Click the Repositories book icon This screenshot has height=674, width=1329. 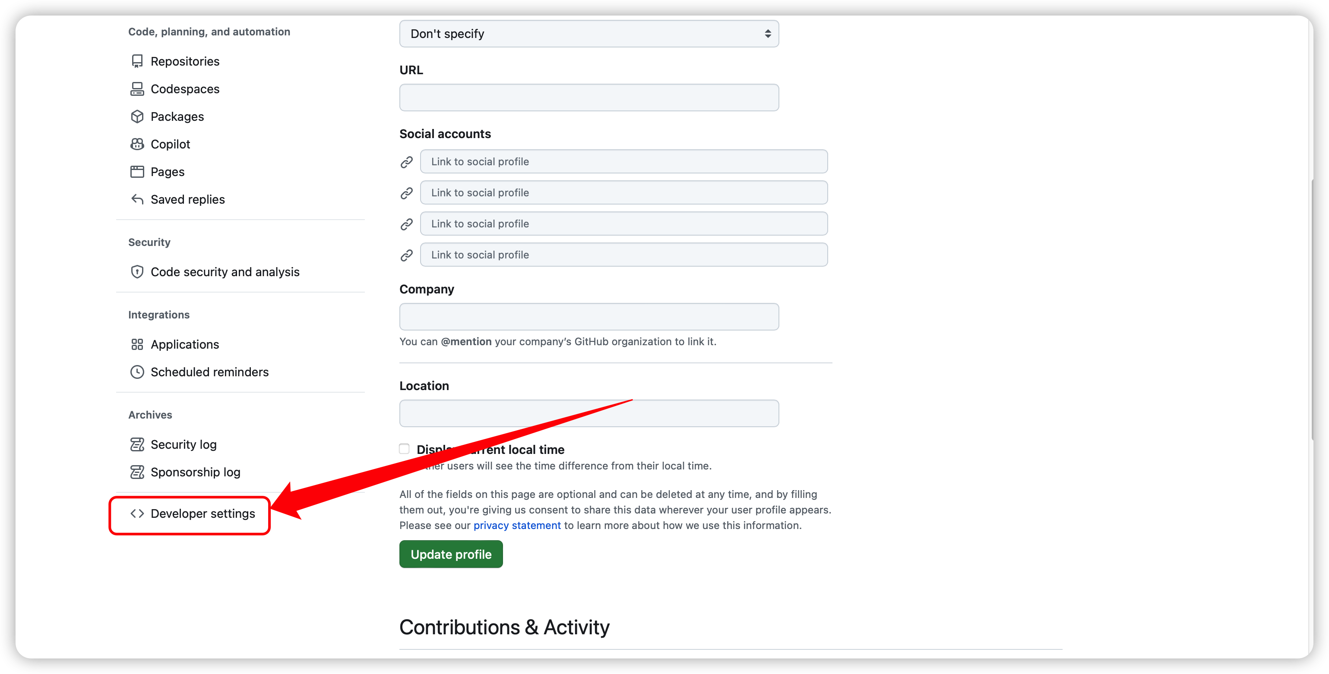[137, 61]
